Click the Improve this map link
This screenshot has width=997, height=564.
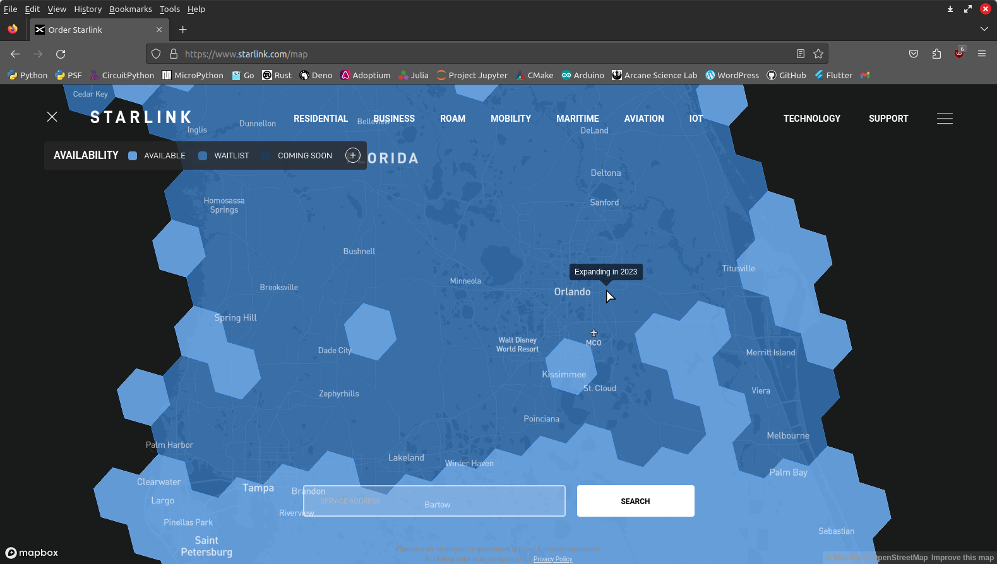pyautogui.click(x=962, y=558)
